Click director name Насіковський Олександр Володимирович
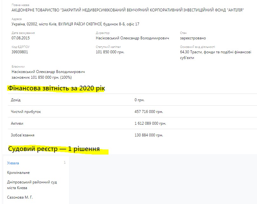Screen dimensions: 257x204 pos(132,38)
